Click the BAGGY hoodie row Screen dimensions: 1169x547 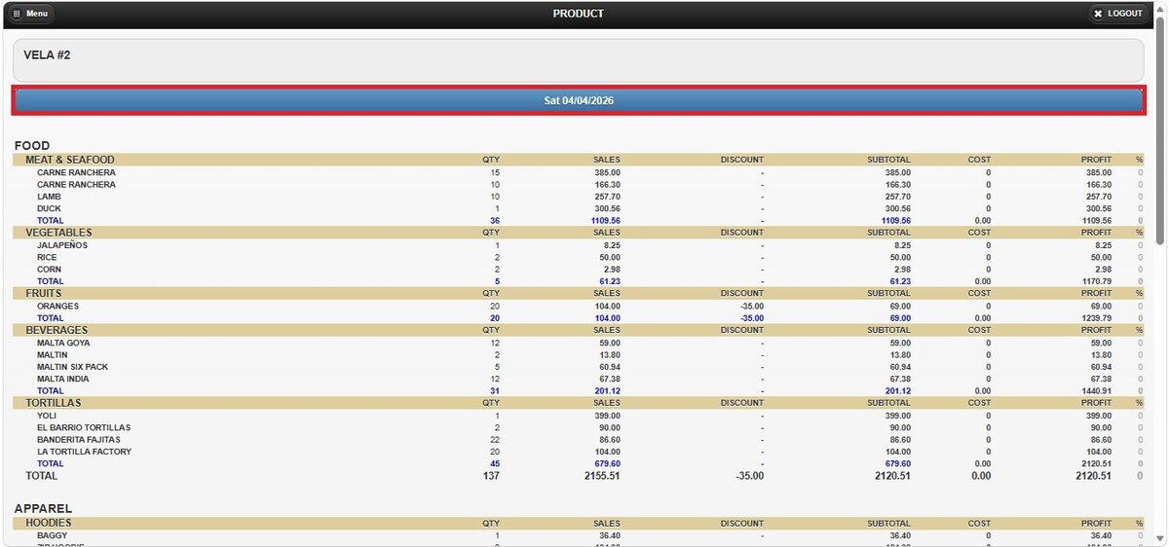pyautogui.click(x=579, y=536)
